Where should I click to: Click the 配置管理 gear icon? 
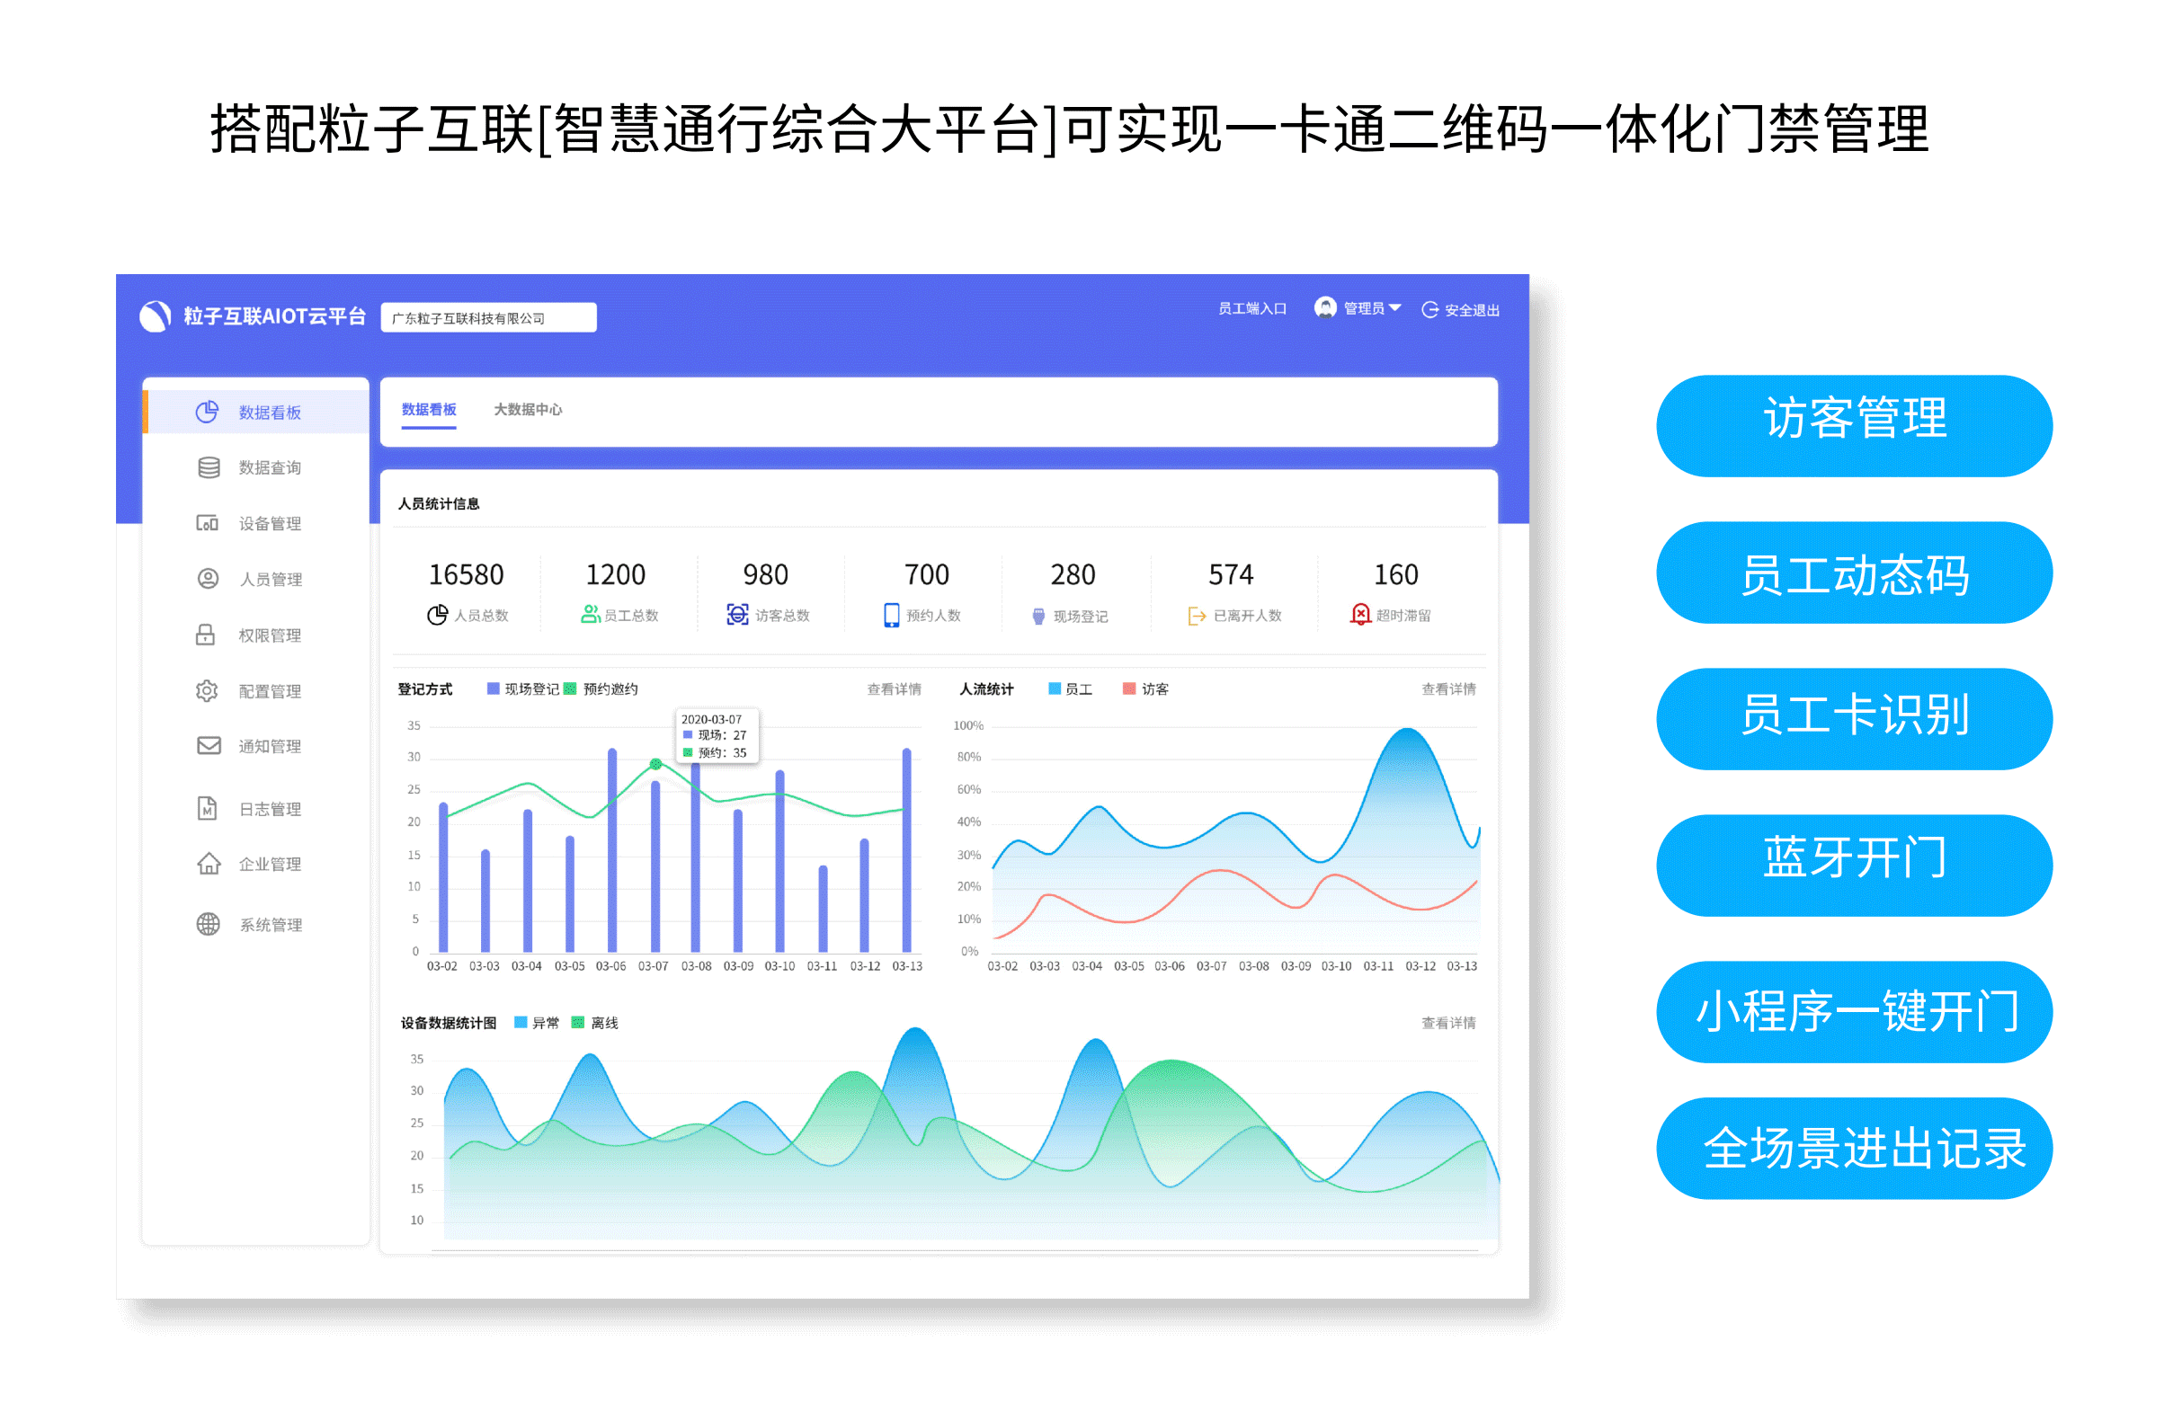(208, 691)
